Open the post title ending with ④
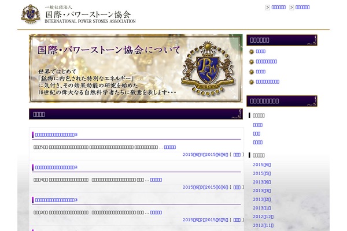Viewport: 347px width, 231px height. click(x=57, y=167)
